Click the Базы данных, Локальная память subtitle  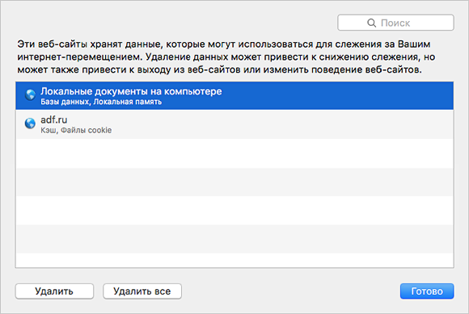click(x=101, y=102)
